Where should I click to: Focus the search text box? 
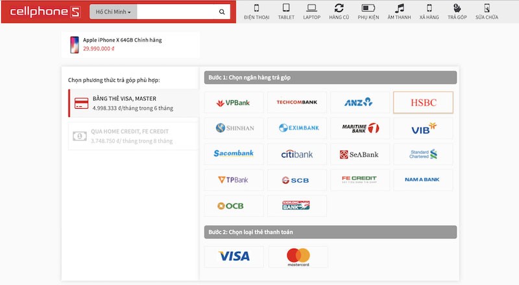(176, 12)
